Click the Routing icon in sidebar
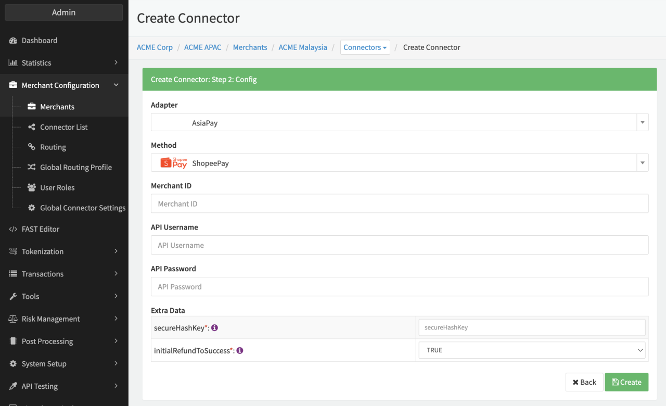 [x=32, y=147]
